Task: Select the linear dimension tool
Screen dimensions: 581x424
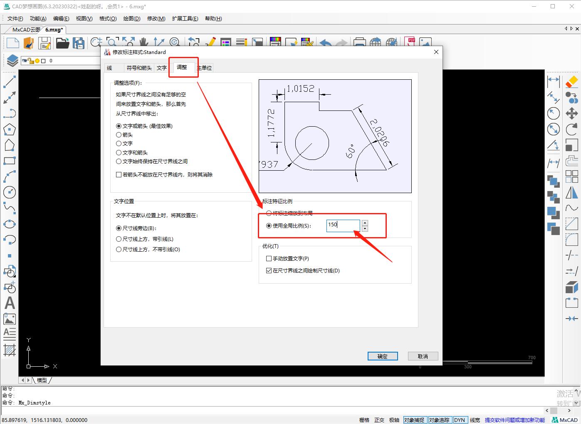Action: [x=554, y=82]
